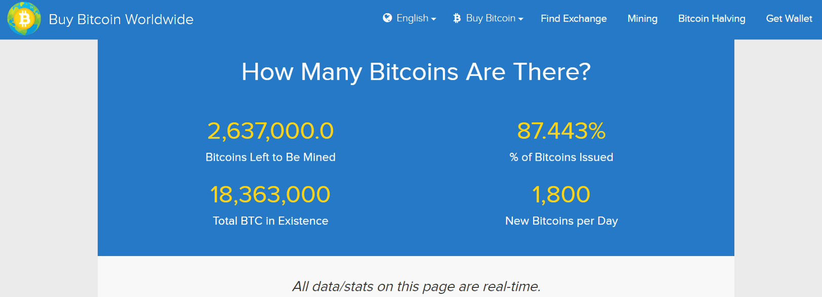Click the New Bitcoins per Day label
Screen dimensions: 822x297
click(x=561, y=221)
